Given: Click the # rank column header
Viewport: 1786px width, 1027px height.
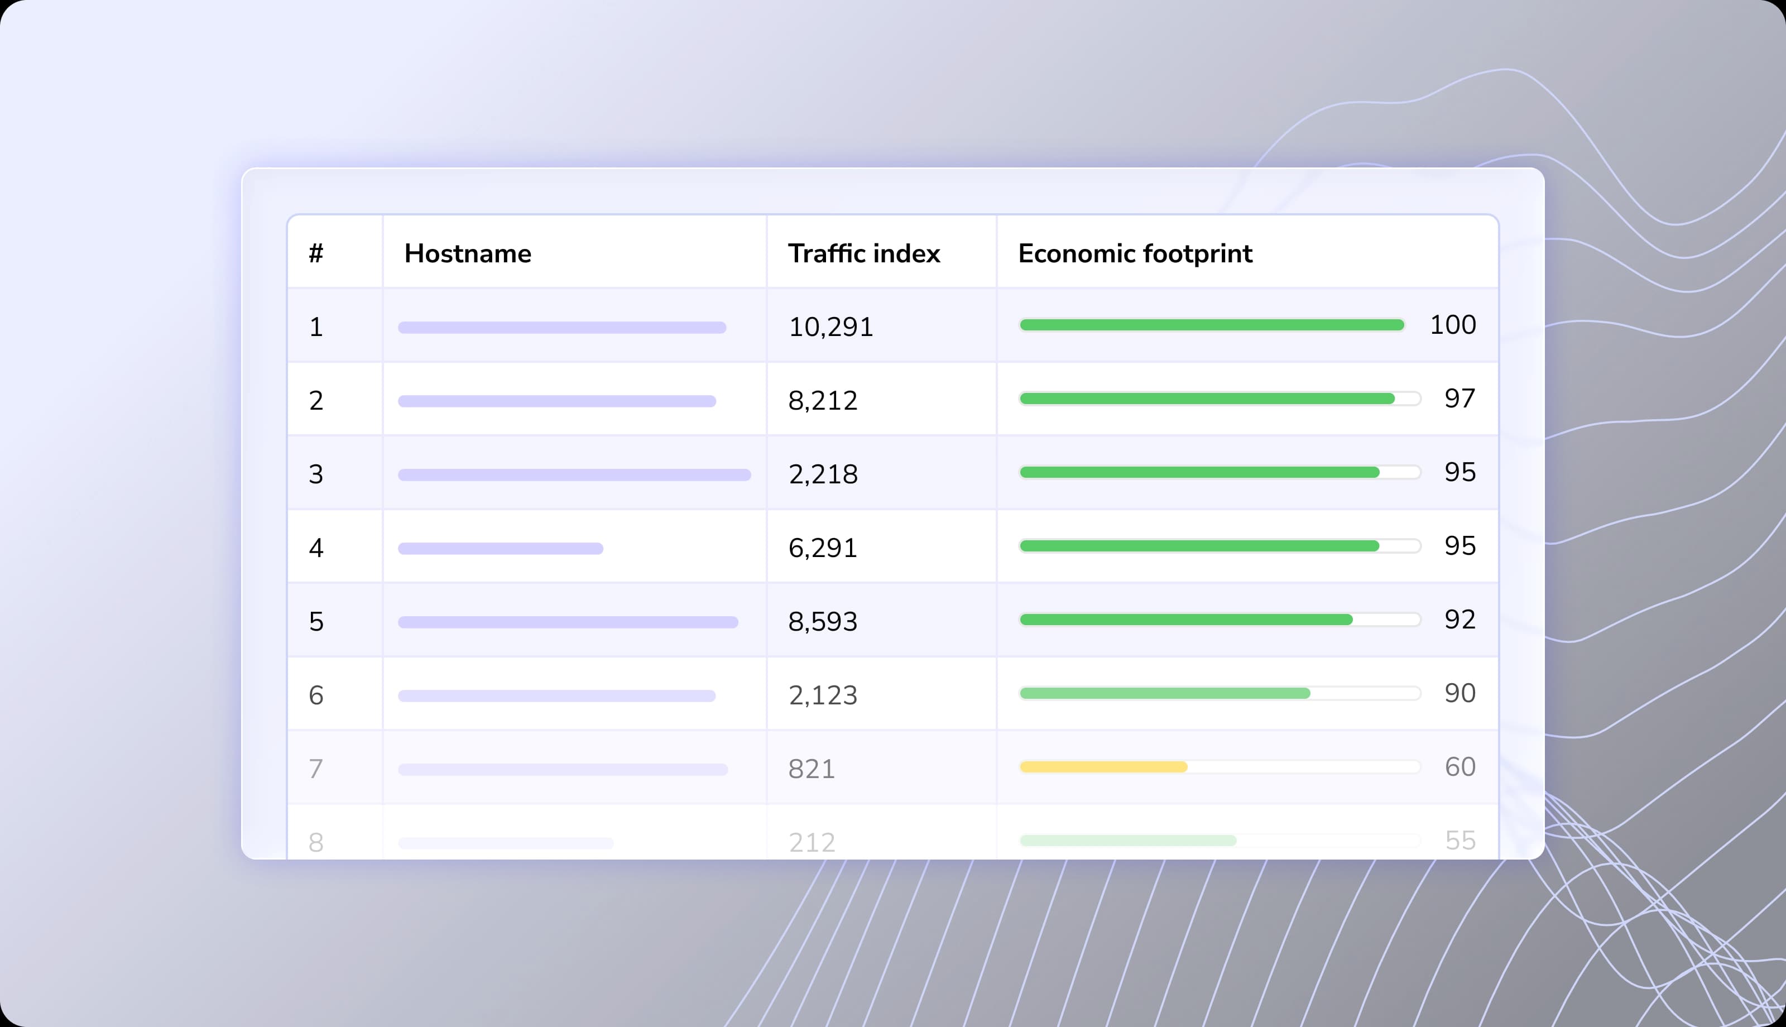Looking at the screenshot, I should click(315, 253).
